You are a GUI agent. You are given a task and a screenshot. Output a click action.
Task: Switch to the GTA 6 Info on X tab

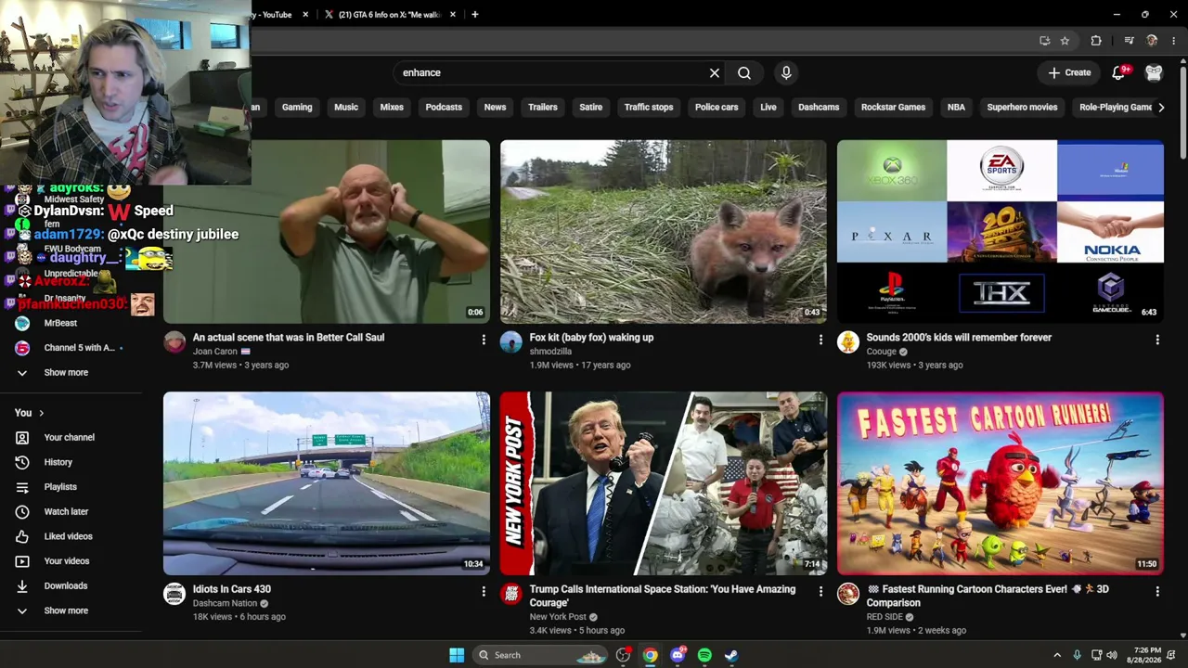[390, 15]
